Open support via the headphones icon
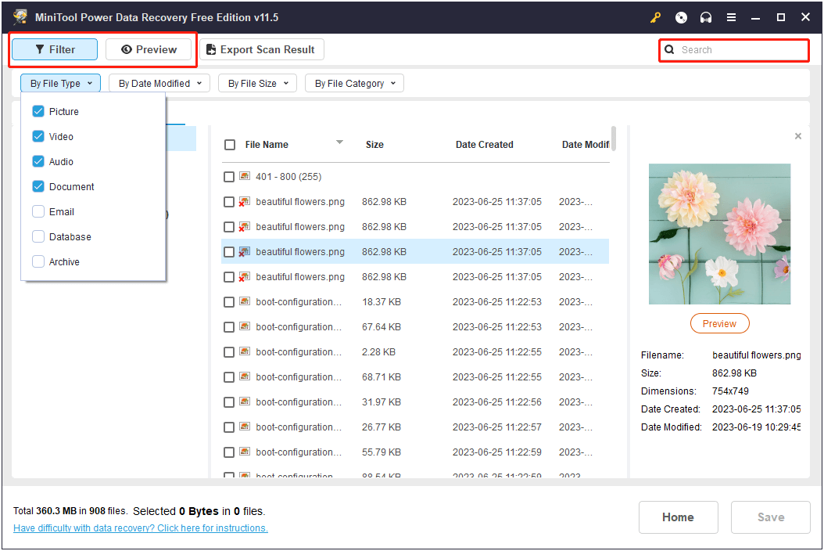This screenshot has width=824, height=551. [x=706, y=17]
